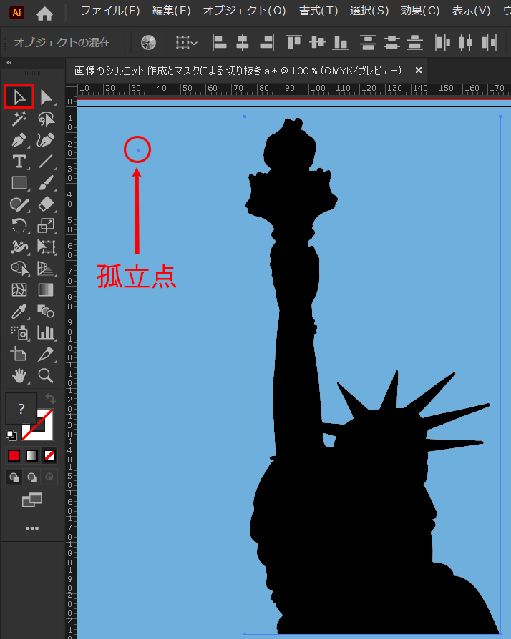Select the Shaper tool

[x=19, y=204]
